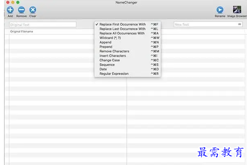Pick Append from the rename menu
Screen dimensions: 247x165
click(128, 42)
